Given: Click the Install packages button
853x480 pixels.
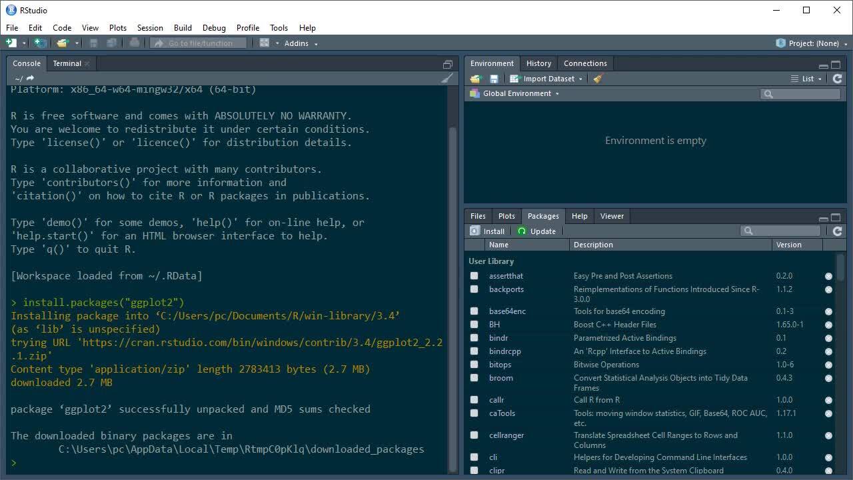Looking at the screenshot, I should [x=487, y=231].
